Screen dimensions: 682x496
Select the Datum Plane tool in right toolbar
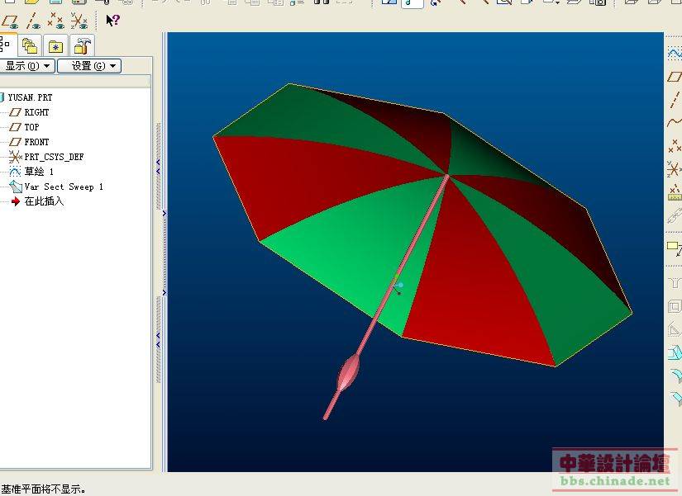[674, 77]
